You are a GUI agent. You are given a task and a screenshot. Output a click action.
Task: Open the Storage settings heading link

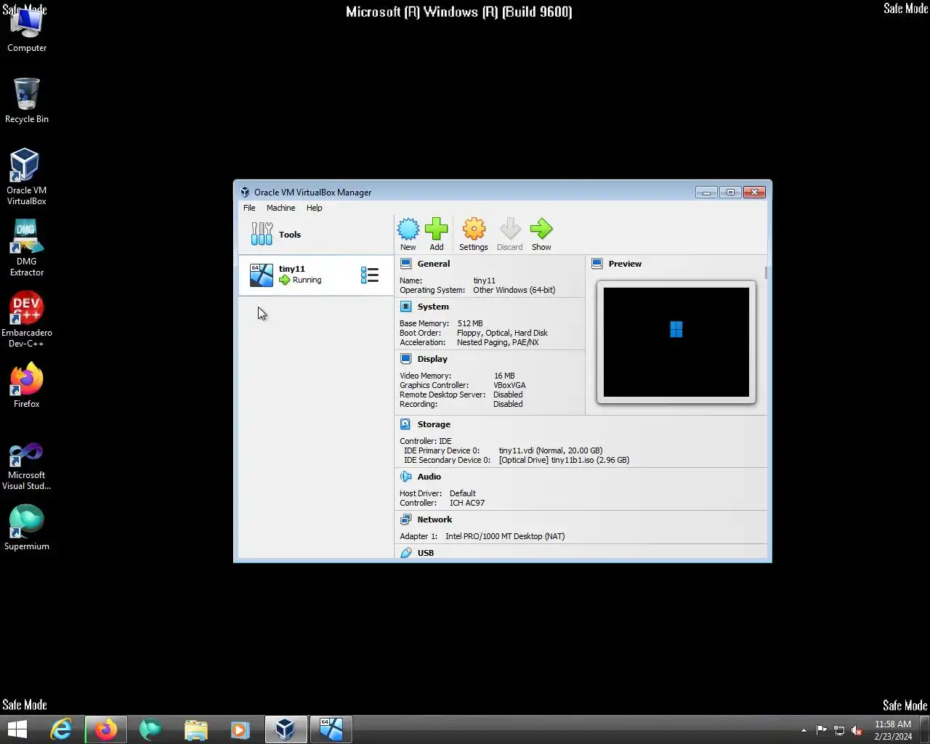point(434,424)
